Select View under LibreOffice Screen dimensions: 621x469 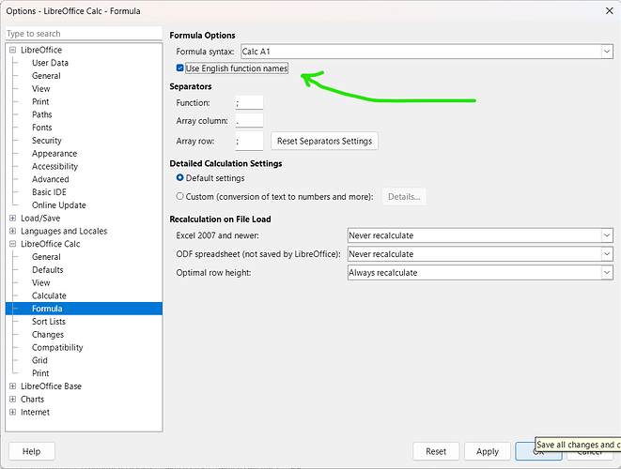[41, 89]
